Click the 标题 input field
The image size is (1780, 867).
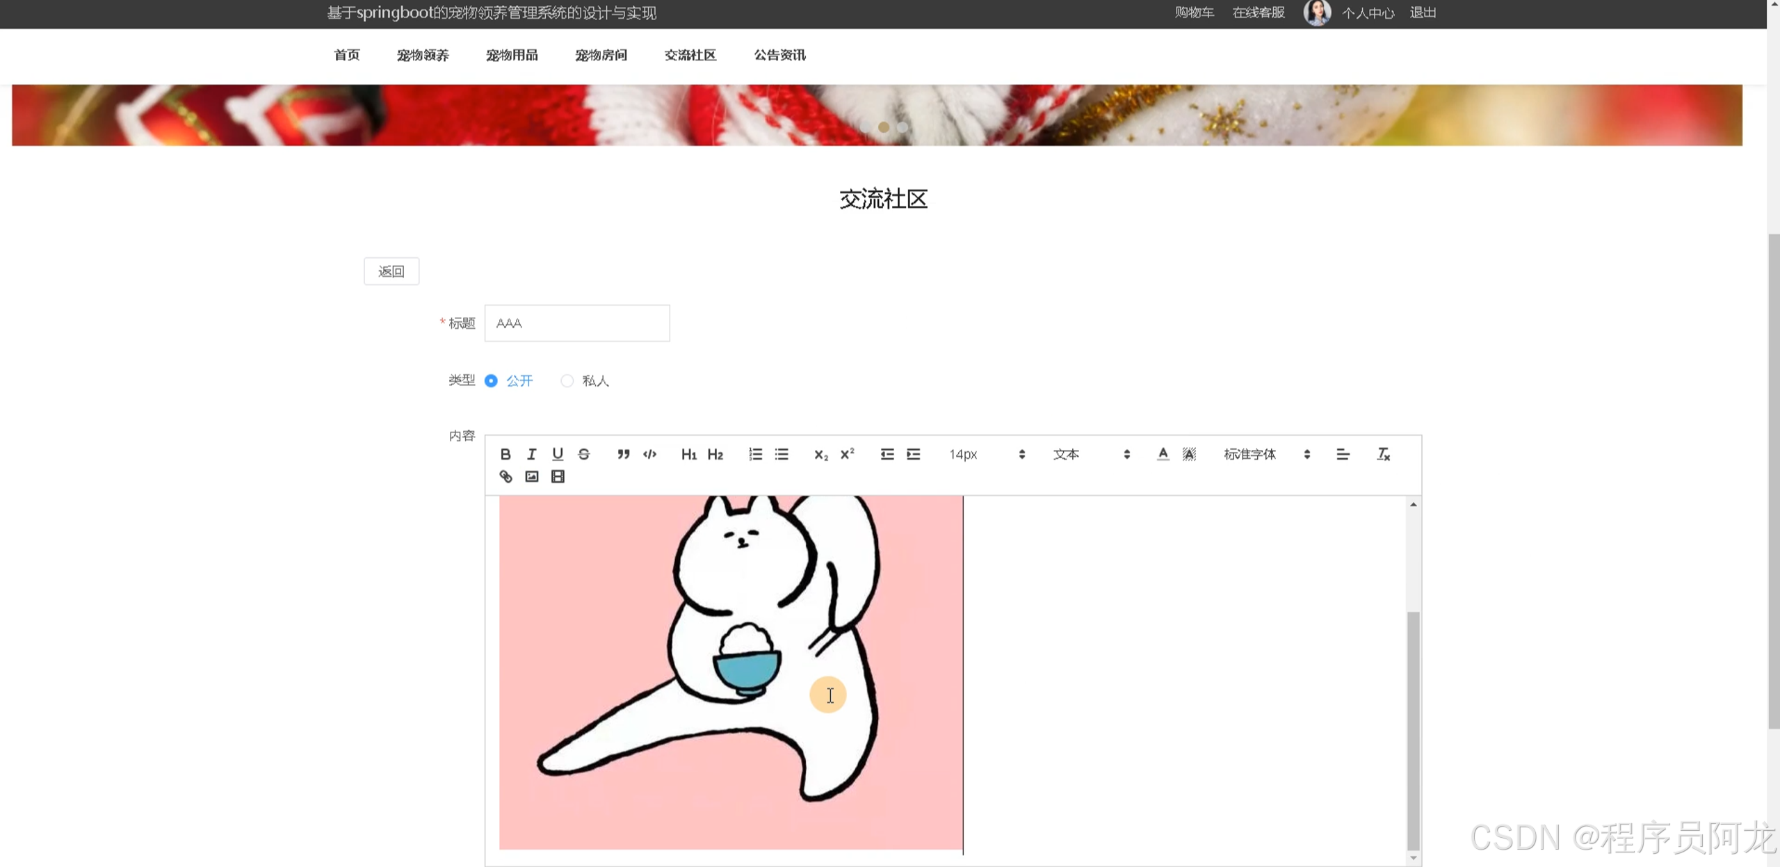(x=577, y=323)
